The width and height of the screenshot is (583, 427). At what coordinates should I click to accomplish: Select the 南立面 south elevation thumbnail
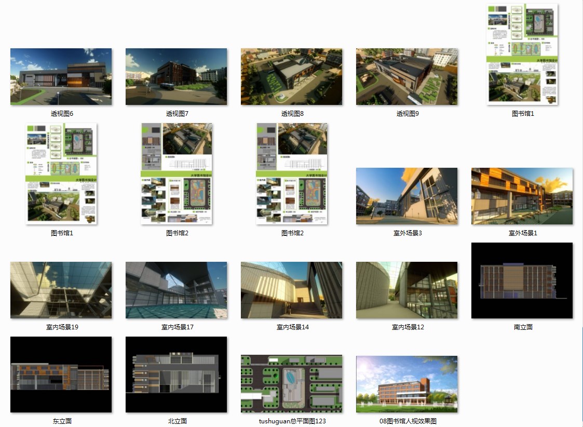coord(522,281)
